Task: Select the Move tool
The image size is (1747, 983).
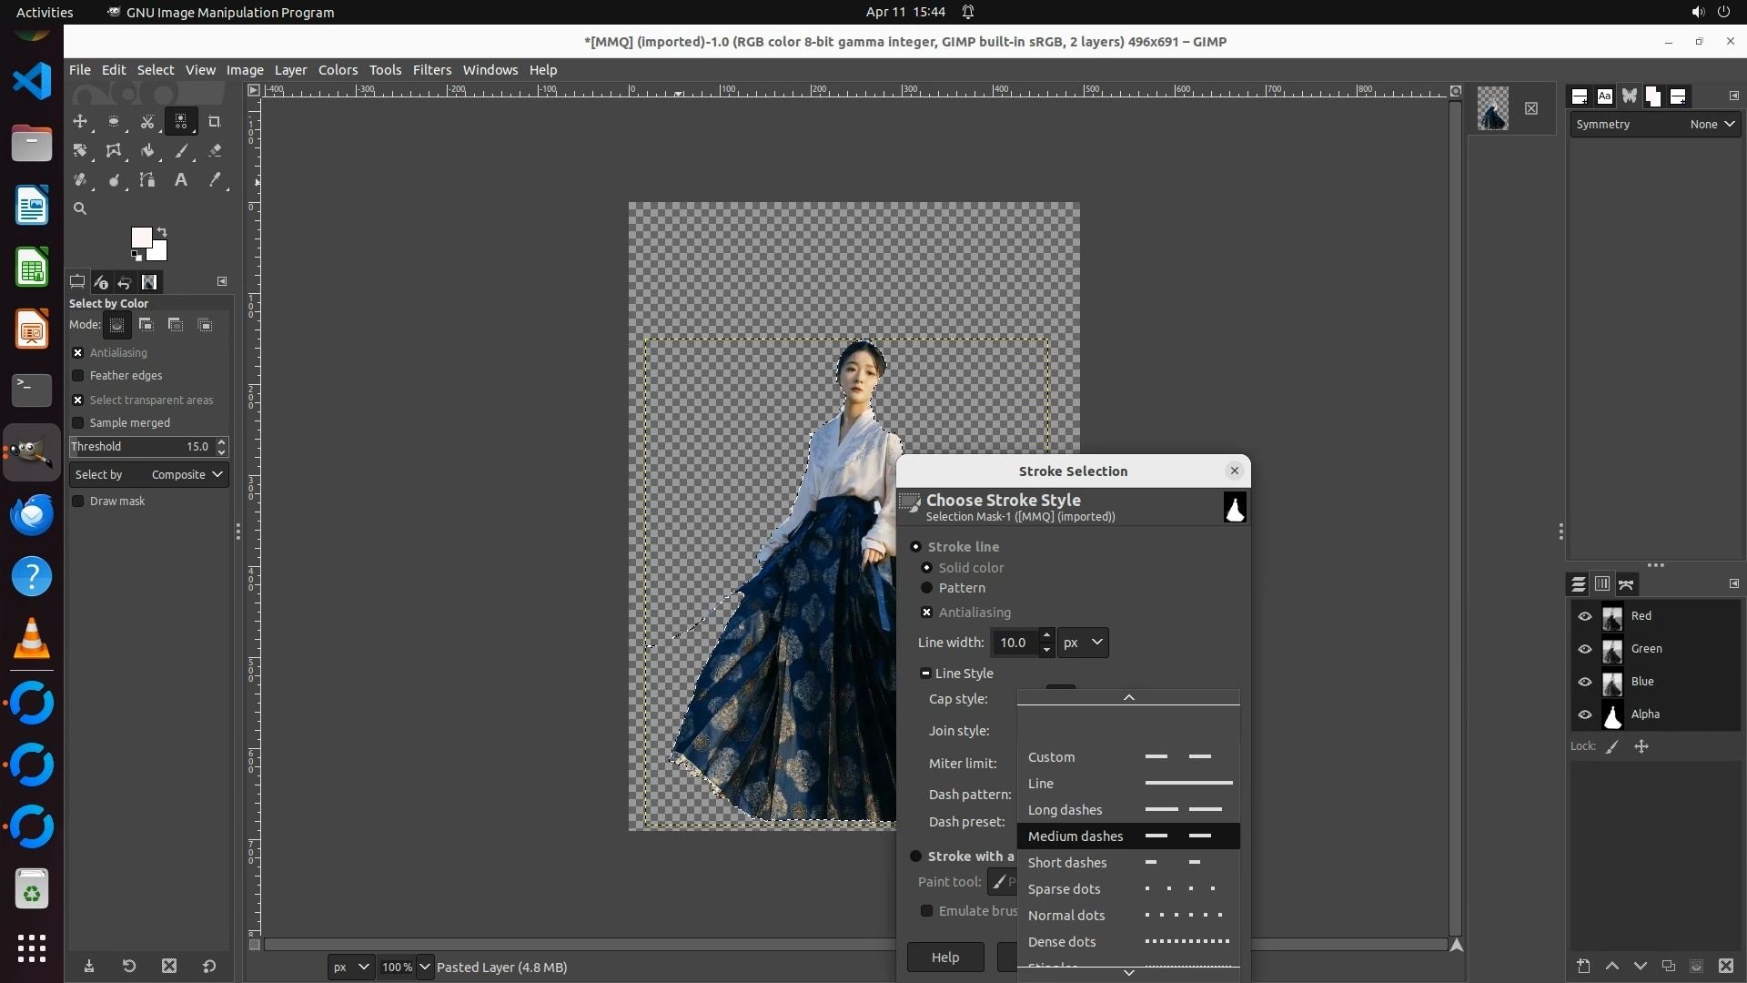Action: pos(80,121)
